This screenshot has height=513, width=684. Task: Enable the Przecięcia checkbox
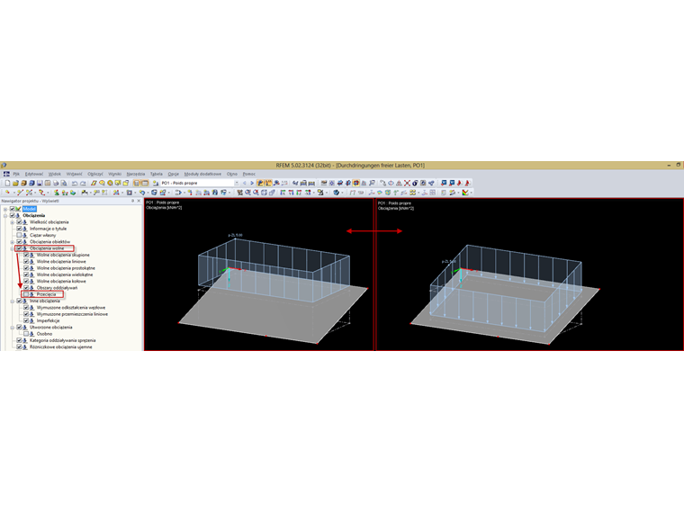pos(26,294)
